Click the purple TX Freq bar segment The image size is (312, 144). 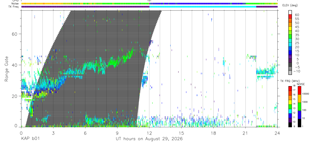pyautogui.click(x=85, y=7)
